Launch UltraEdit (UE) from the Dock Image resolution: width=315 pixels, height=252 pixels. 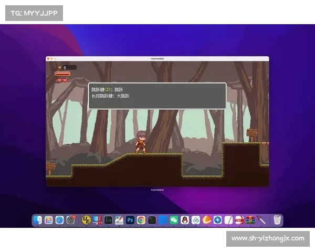[86, 220]
